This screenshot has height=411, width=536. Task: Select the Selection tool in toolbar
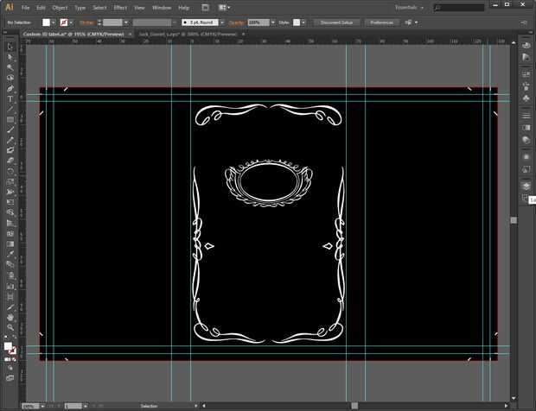click(x=10, y=47)
